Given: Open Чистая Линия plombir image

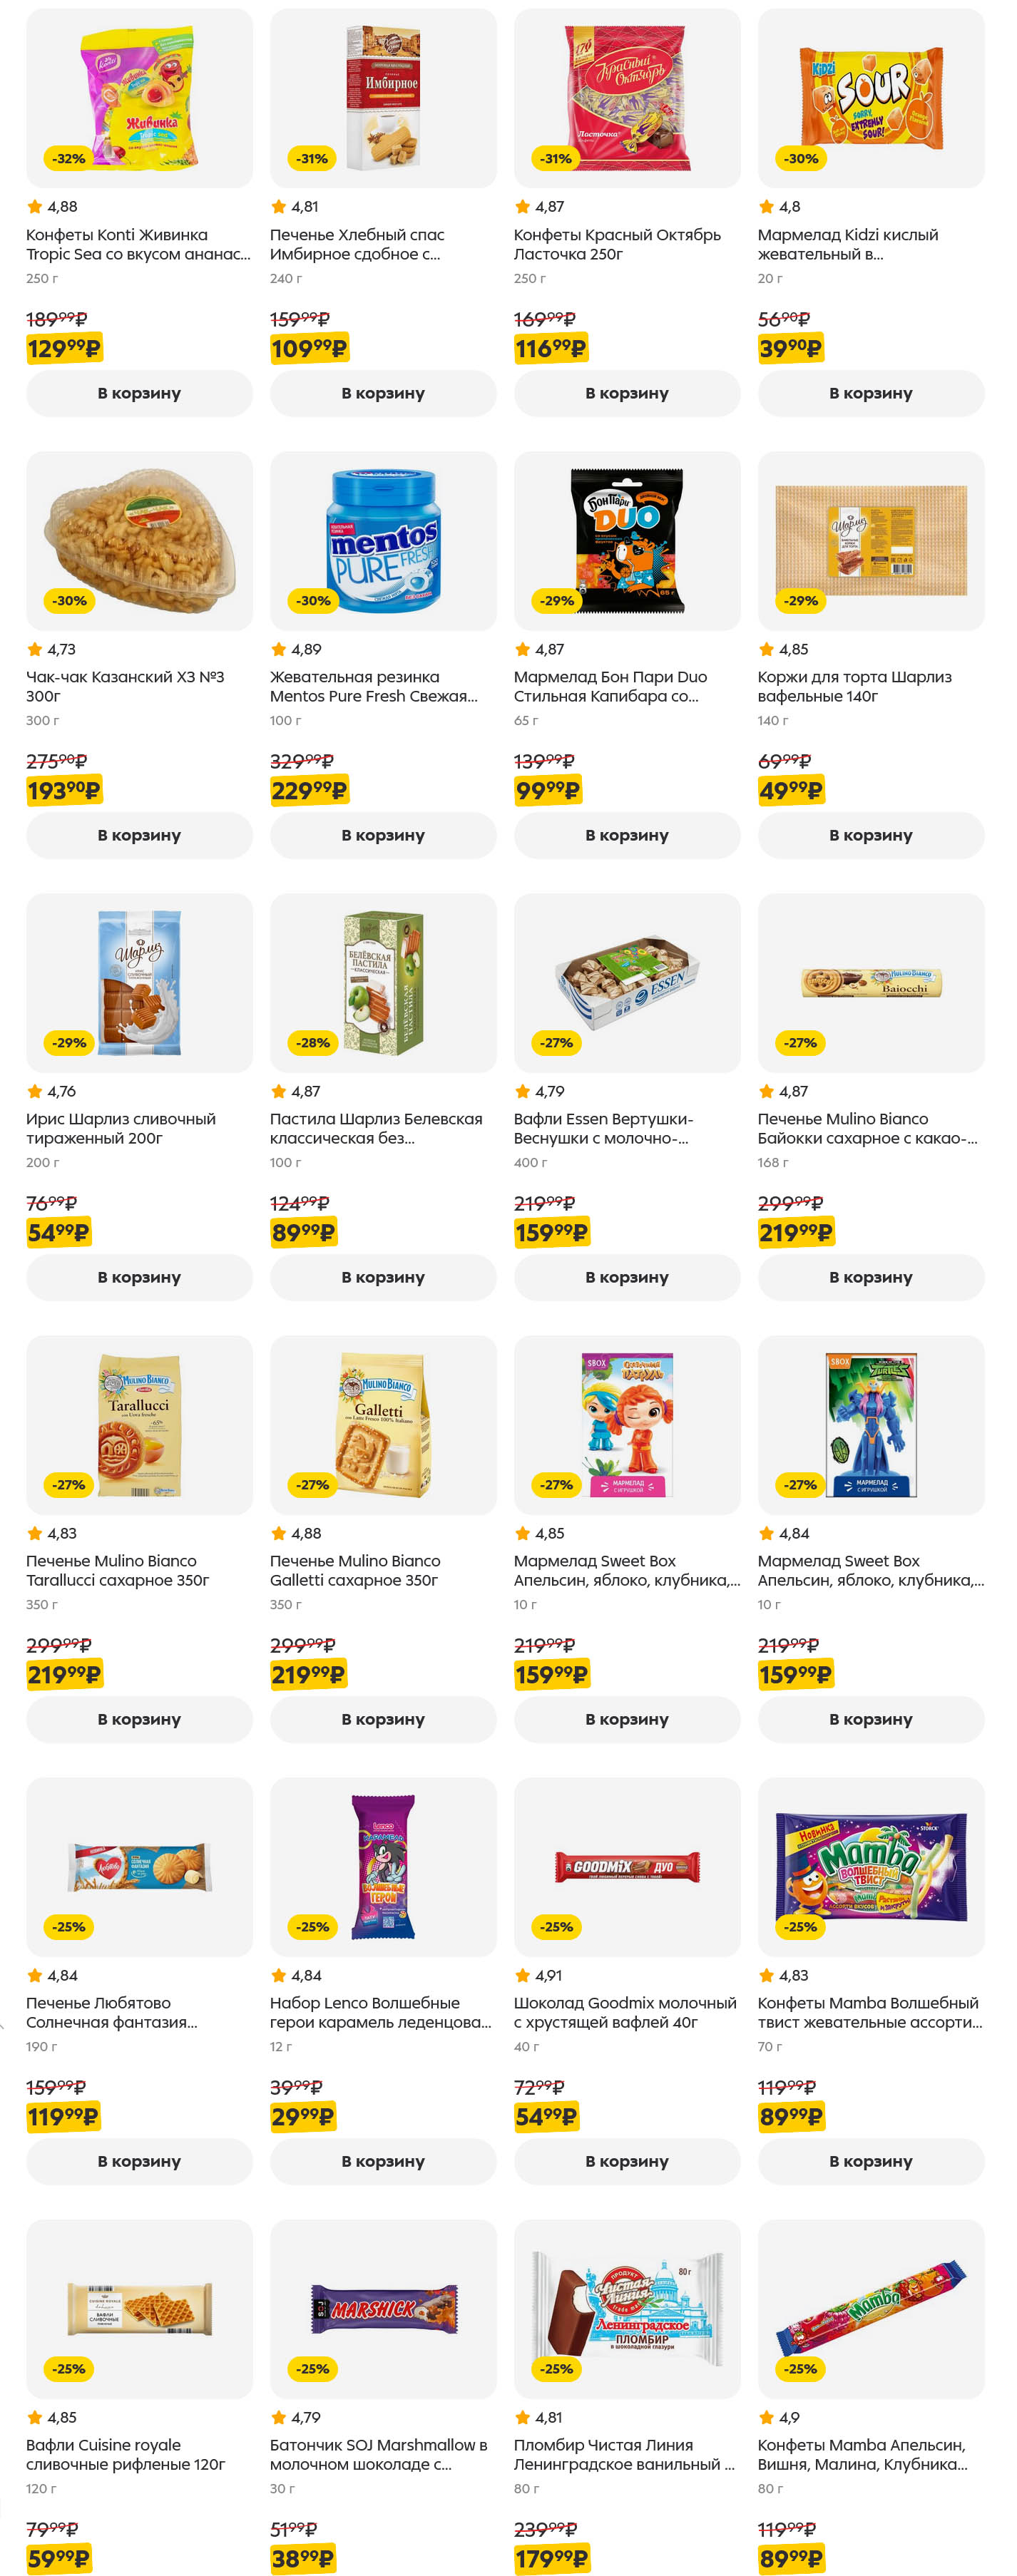Looking at the screenshot, I should pos(626,2308).
